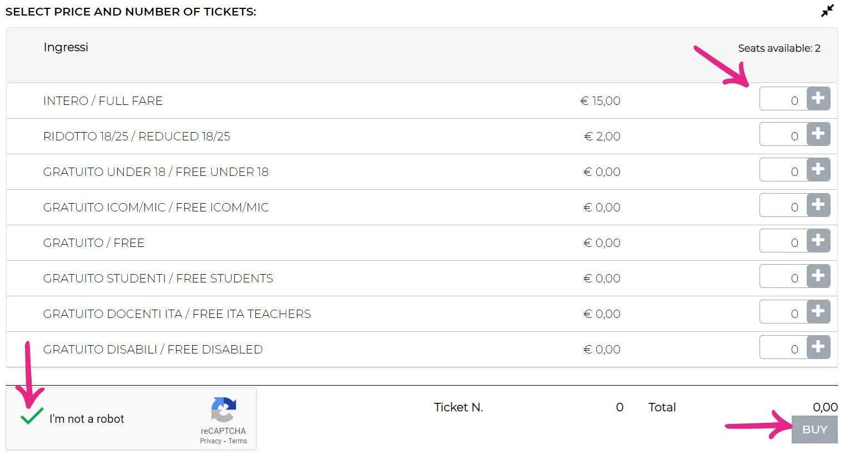Open the reCAPTCHA Terms link
The height and width of the screenshot is (455, 850).
pyautogui.click(x=238, y=441)
